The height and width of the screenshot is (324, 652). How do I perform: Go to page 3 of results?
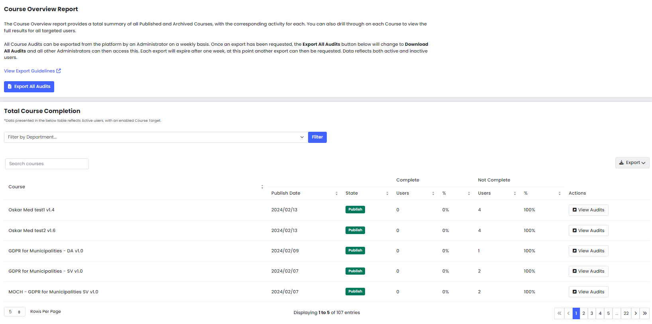click(592, 314)
